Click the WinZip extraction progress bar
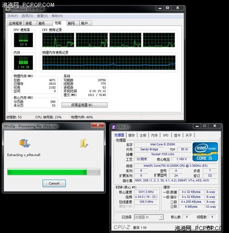The image size is (229, 233). tap(54, 172)
